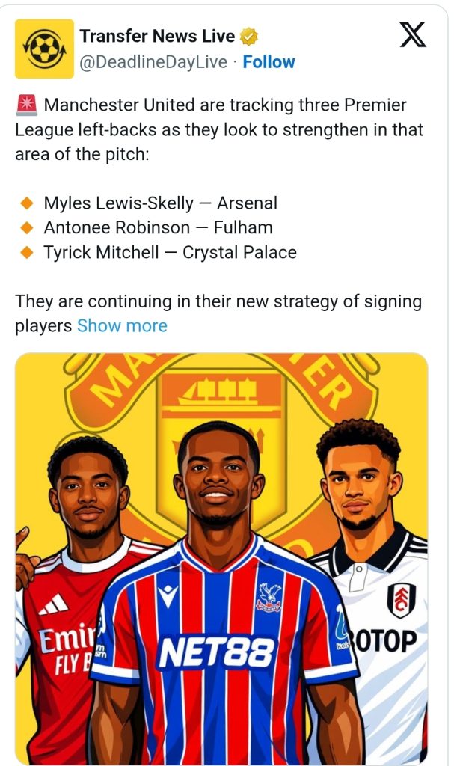The height and width of the screenshot is (766, 454).
Task: Click the Transfer News Live profile avatar
Action: (x=44, y=49)
